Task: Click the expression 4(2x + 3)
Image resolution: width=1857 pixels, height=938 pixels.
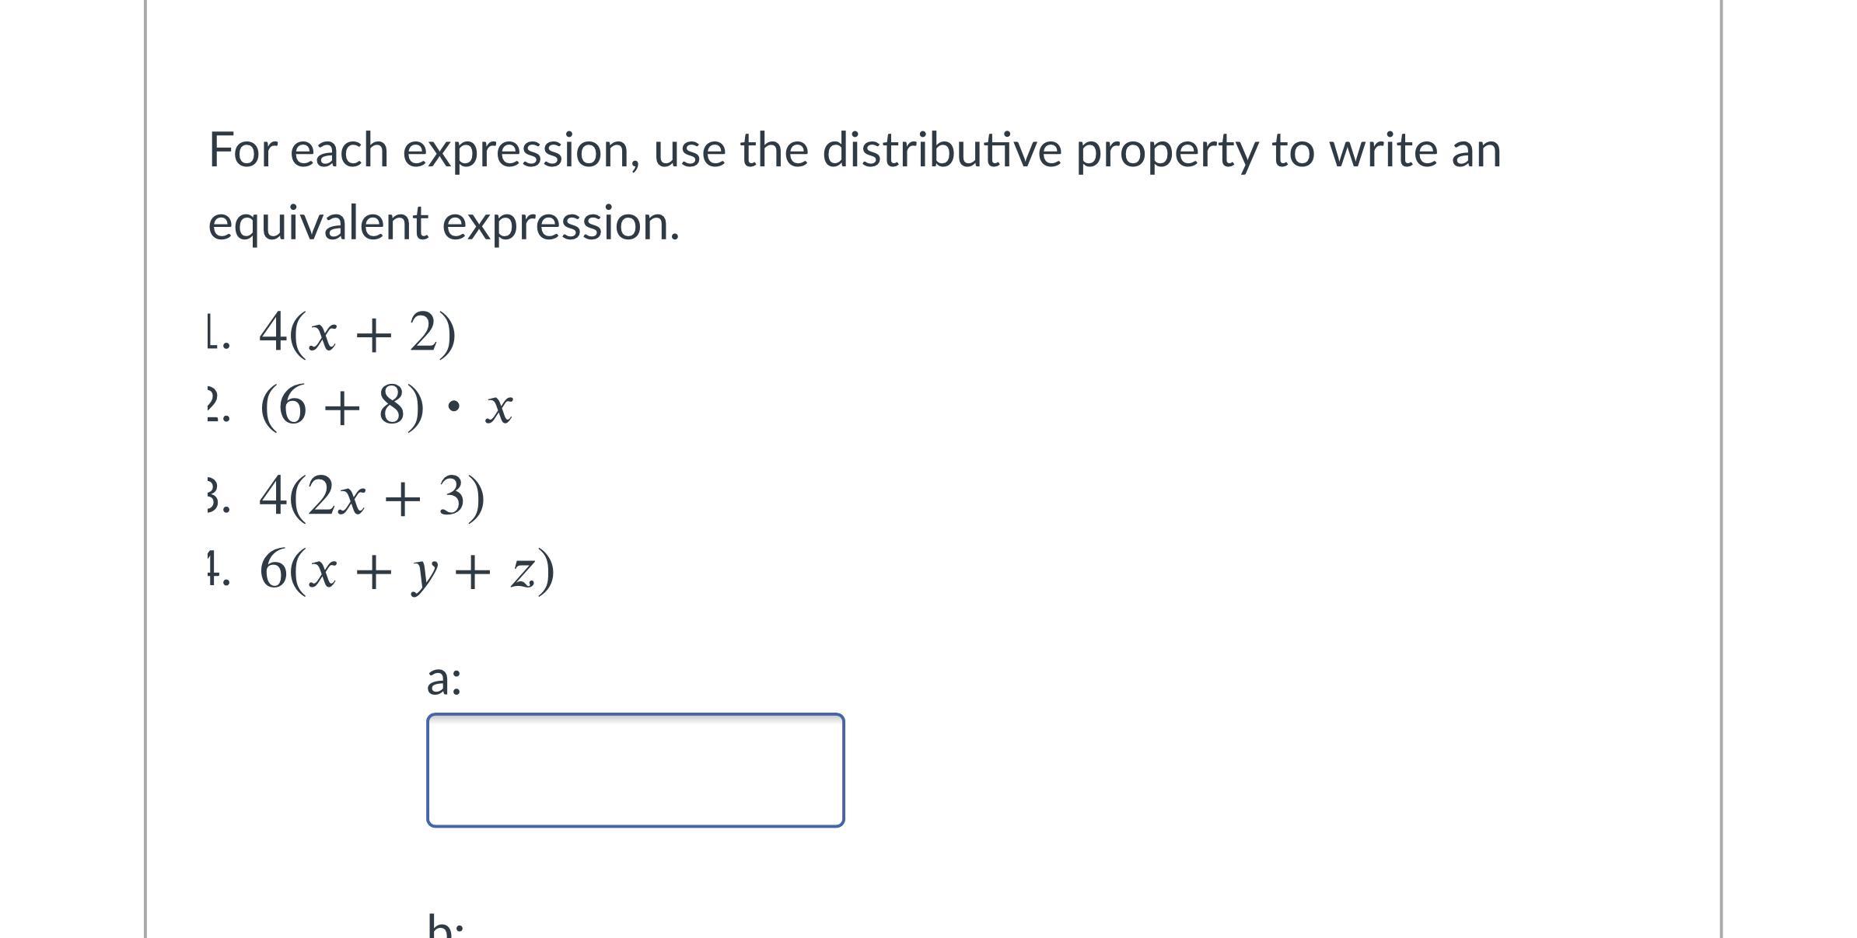Action: click(372, 497)
